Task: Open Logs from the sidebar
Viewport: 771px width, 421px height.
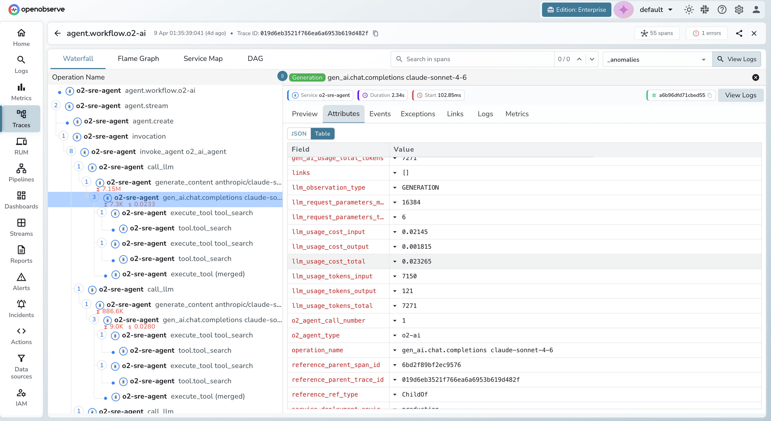Action: [x=21, y=65]
